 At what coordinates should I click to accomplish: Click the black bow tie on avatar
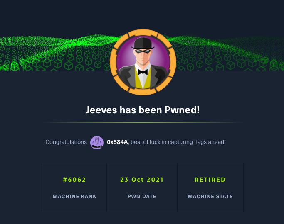click(143, 71)
